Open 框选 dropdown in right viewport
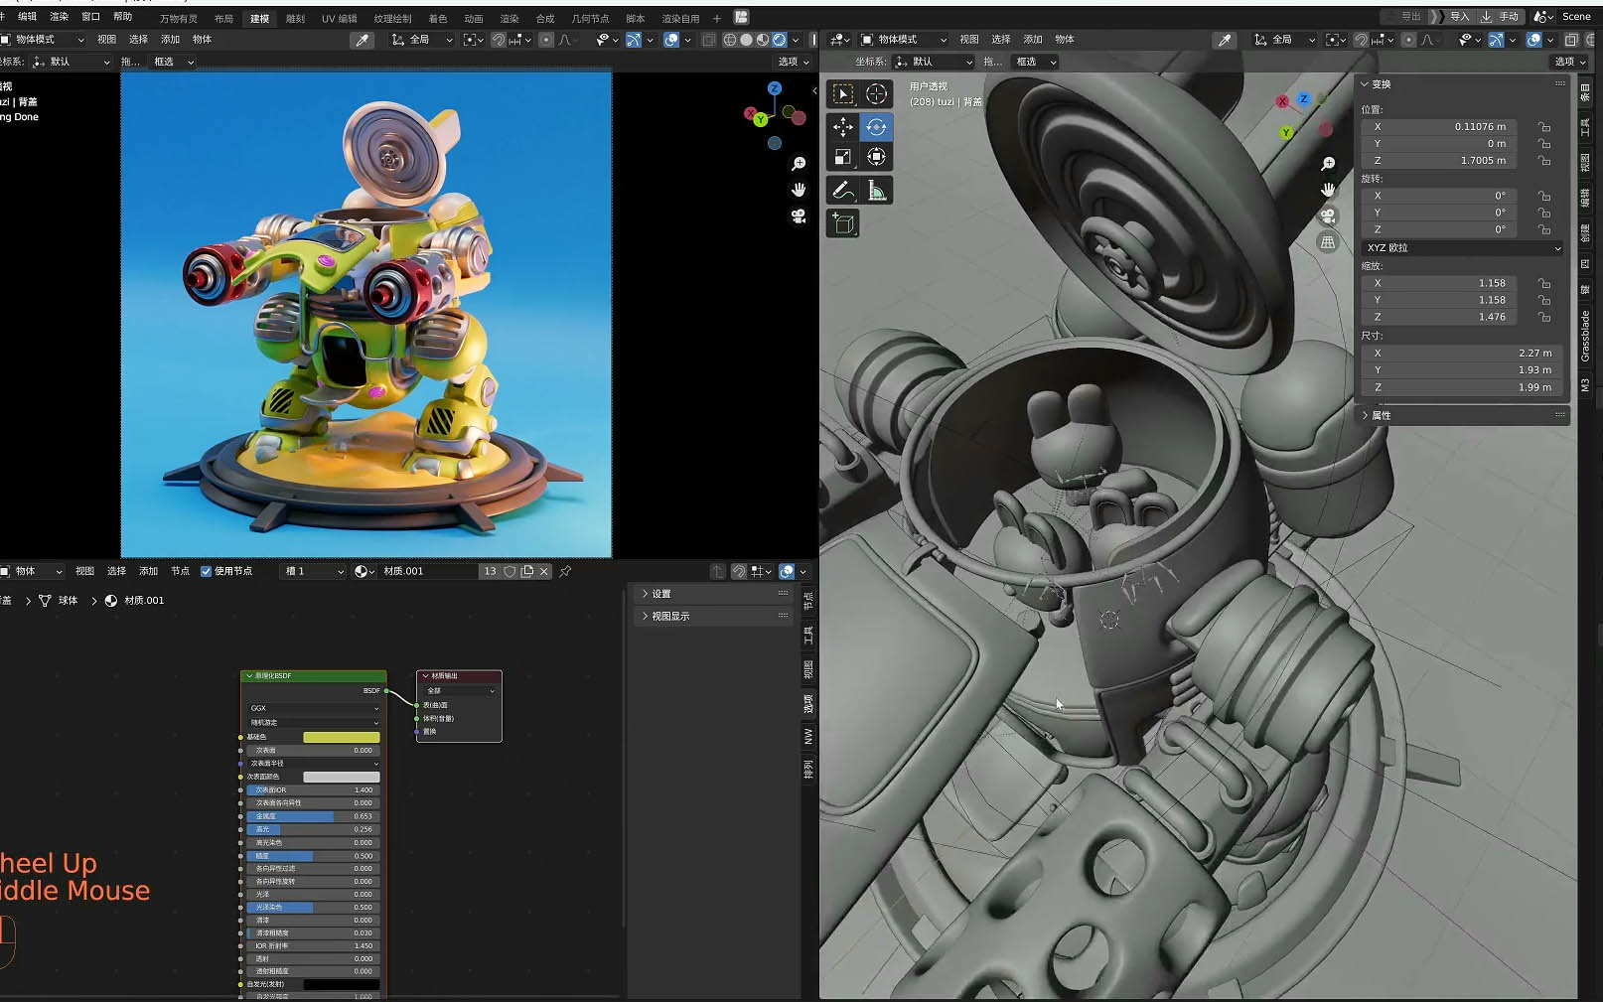The height and width of the screenshot is (1002, 1603). coord(1034,62)
